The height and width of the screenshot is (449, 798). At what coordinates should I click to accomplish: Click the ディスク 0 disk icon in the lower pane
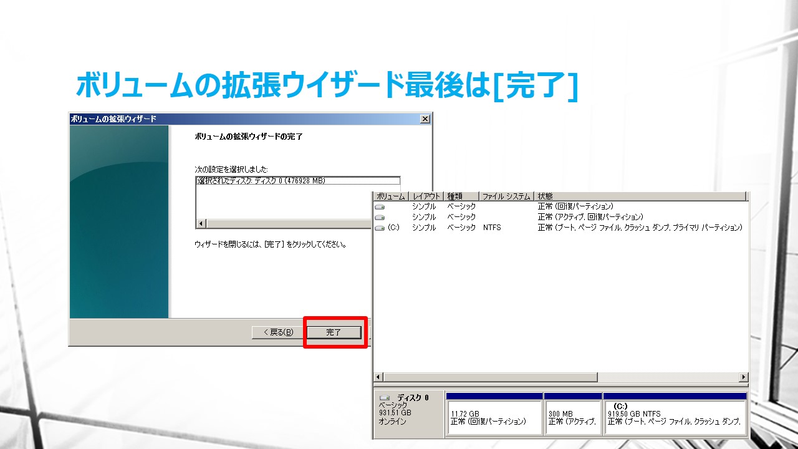pyautogui.click(x=385, y=398)
